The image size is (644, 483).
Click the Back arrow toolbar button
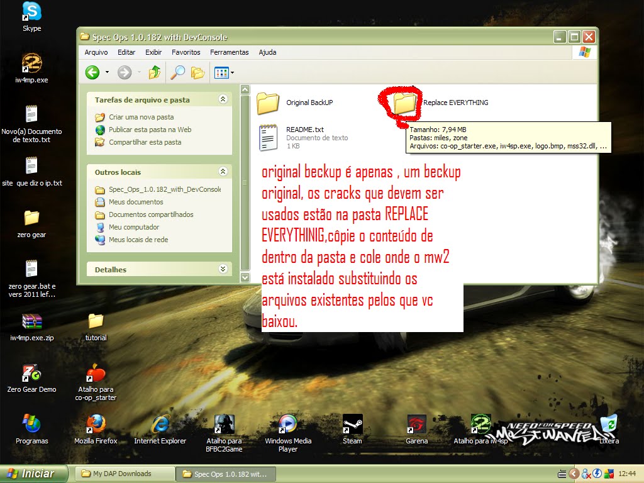tap(92, 73)
